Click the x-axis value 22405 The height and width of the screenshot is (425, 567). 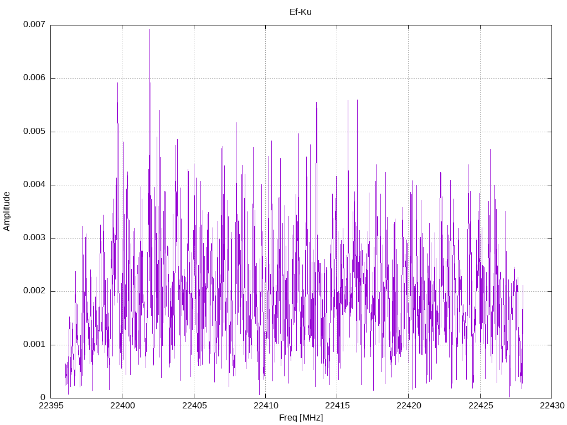click(194, 406)
